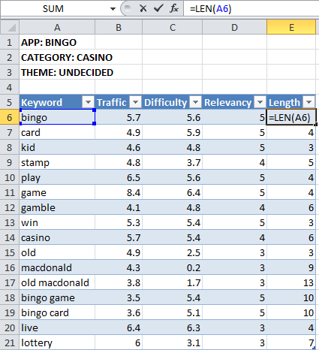Select column C header
The width and height of the screenshot is (319, 350).
pos(173,27)
